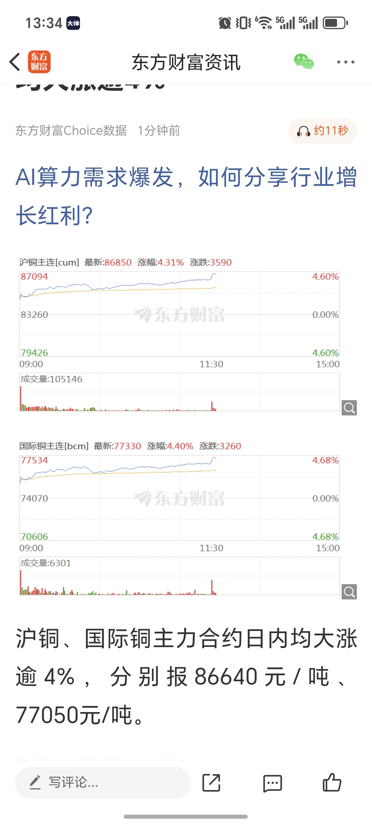Open the 东方财富 app logo

[39, 62]
